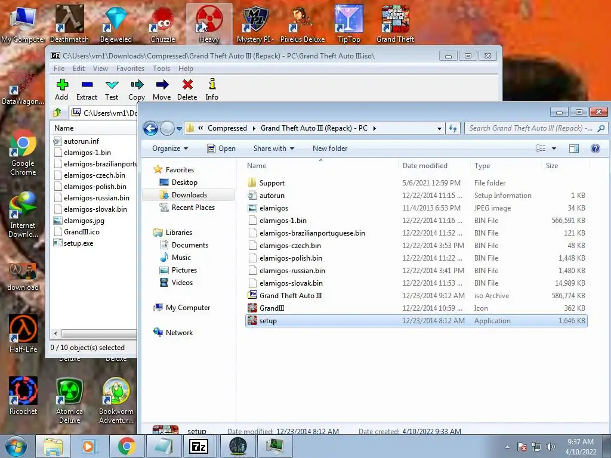Select elamigos-1.bin in 7-Zip file list
This screenshot has width=611, height=458.
(x=87, y=152)
